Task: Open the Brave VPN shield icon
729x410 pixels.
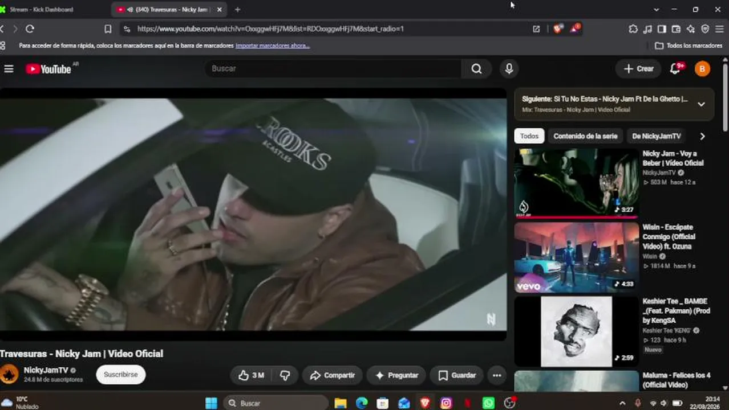Action: (x=705, y=28)
